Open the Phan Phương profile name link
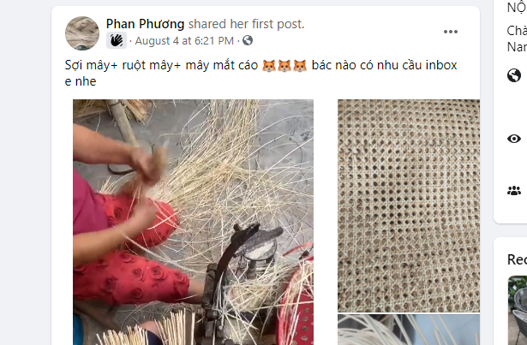The width and height of the screenshot is (527, 345). (145, 24)
